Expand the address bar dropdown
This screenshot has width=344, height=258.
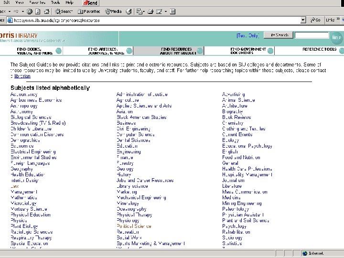pos(303,21)
